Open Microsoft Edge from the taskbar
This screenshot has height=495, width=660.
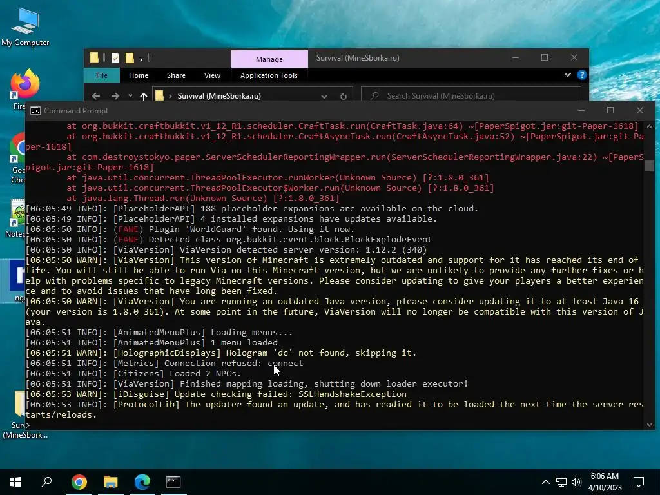point(142,482)
